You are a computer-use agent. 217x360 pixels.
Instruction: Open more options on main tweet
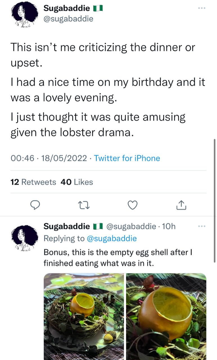point(202,8)
